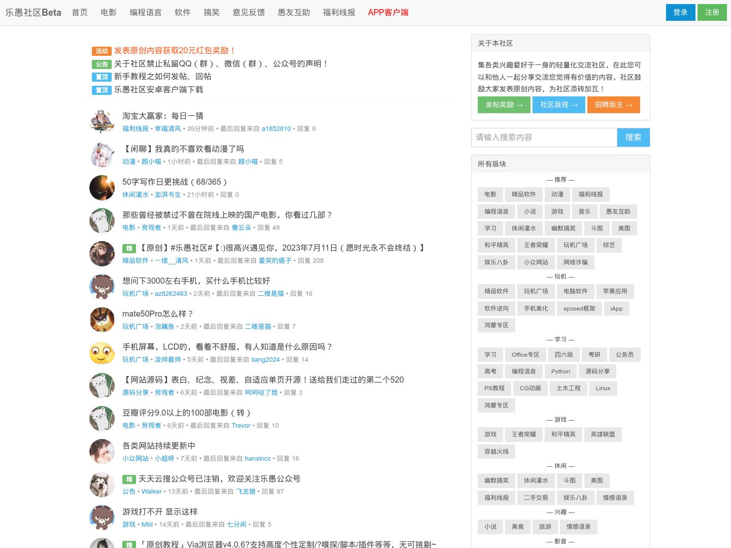The height and width of the screenshot is (548, 731).
Task: Click bear avatar beside 游戏打不开 post
Action: pos(102,518)
